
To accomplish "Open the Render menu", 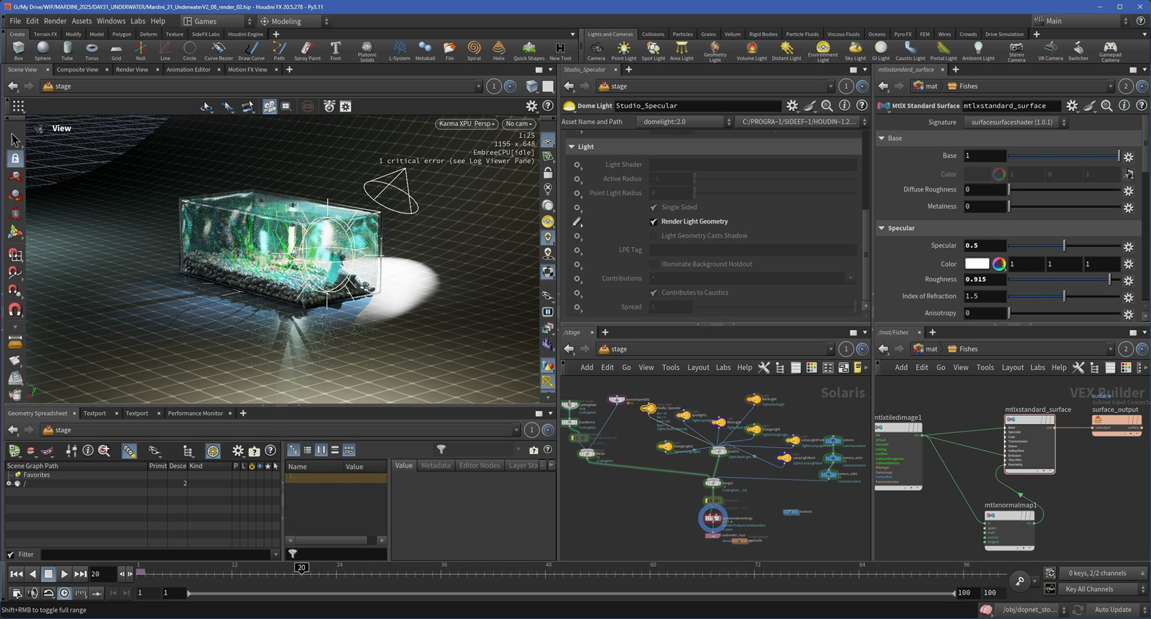I will pos(55,21).
